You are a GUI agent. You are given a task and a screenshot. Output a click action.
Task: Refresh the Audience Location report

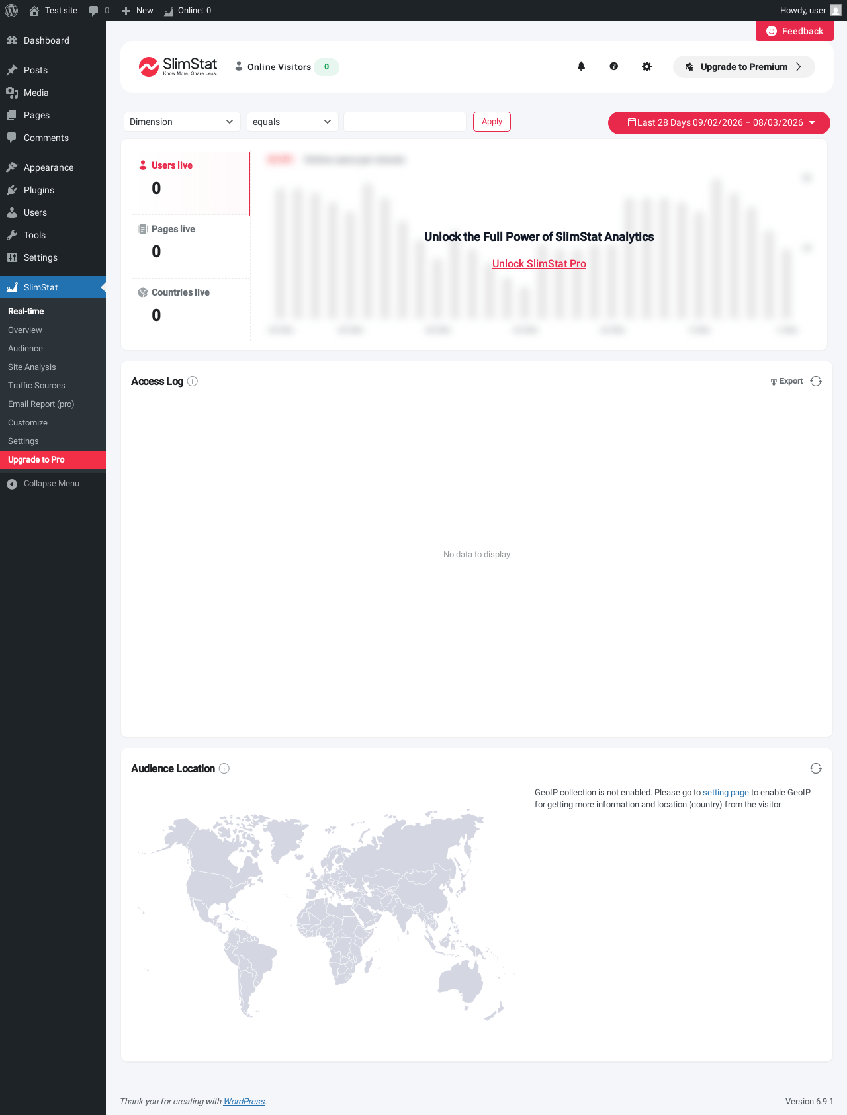coord(816,768)
